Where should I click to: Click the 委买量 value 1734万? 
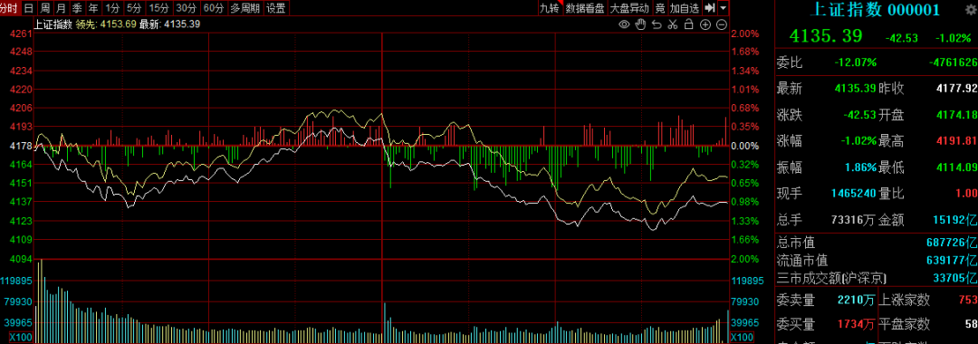856,324
